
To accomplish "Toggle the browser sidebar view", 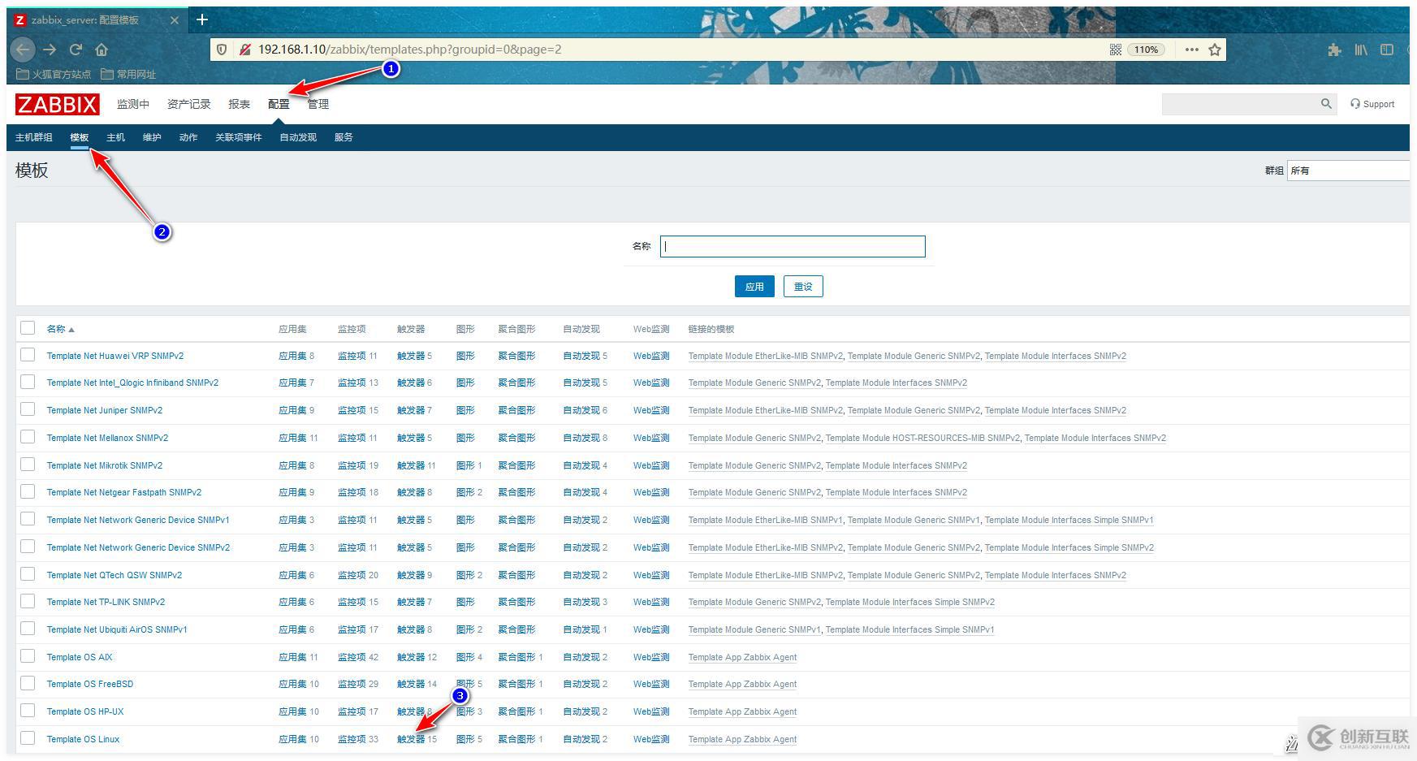I will (1387, 50).
